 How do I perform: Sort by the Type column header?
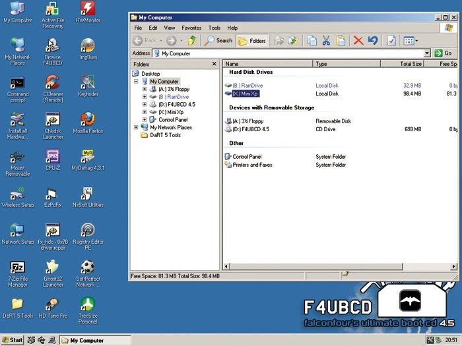[x=346, y=64]
